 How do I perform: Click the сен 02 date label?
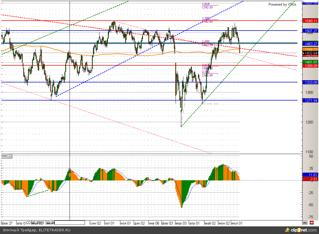click(95, 223)
